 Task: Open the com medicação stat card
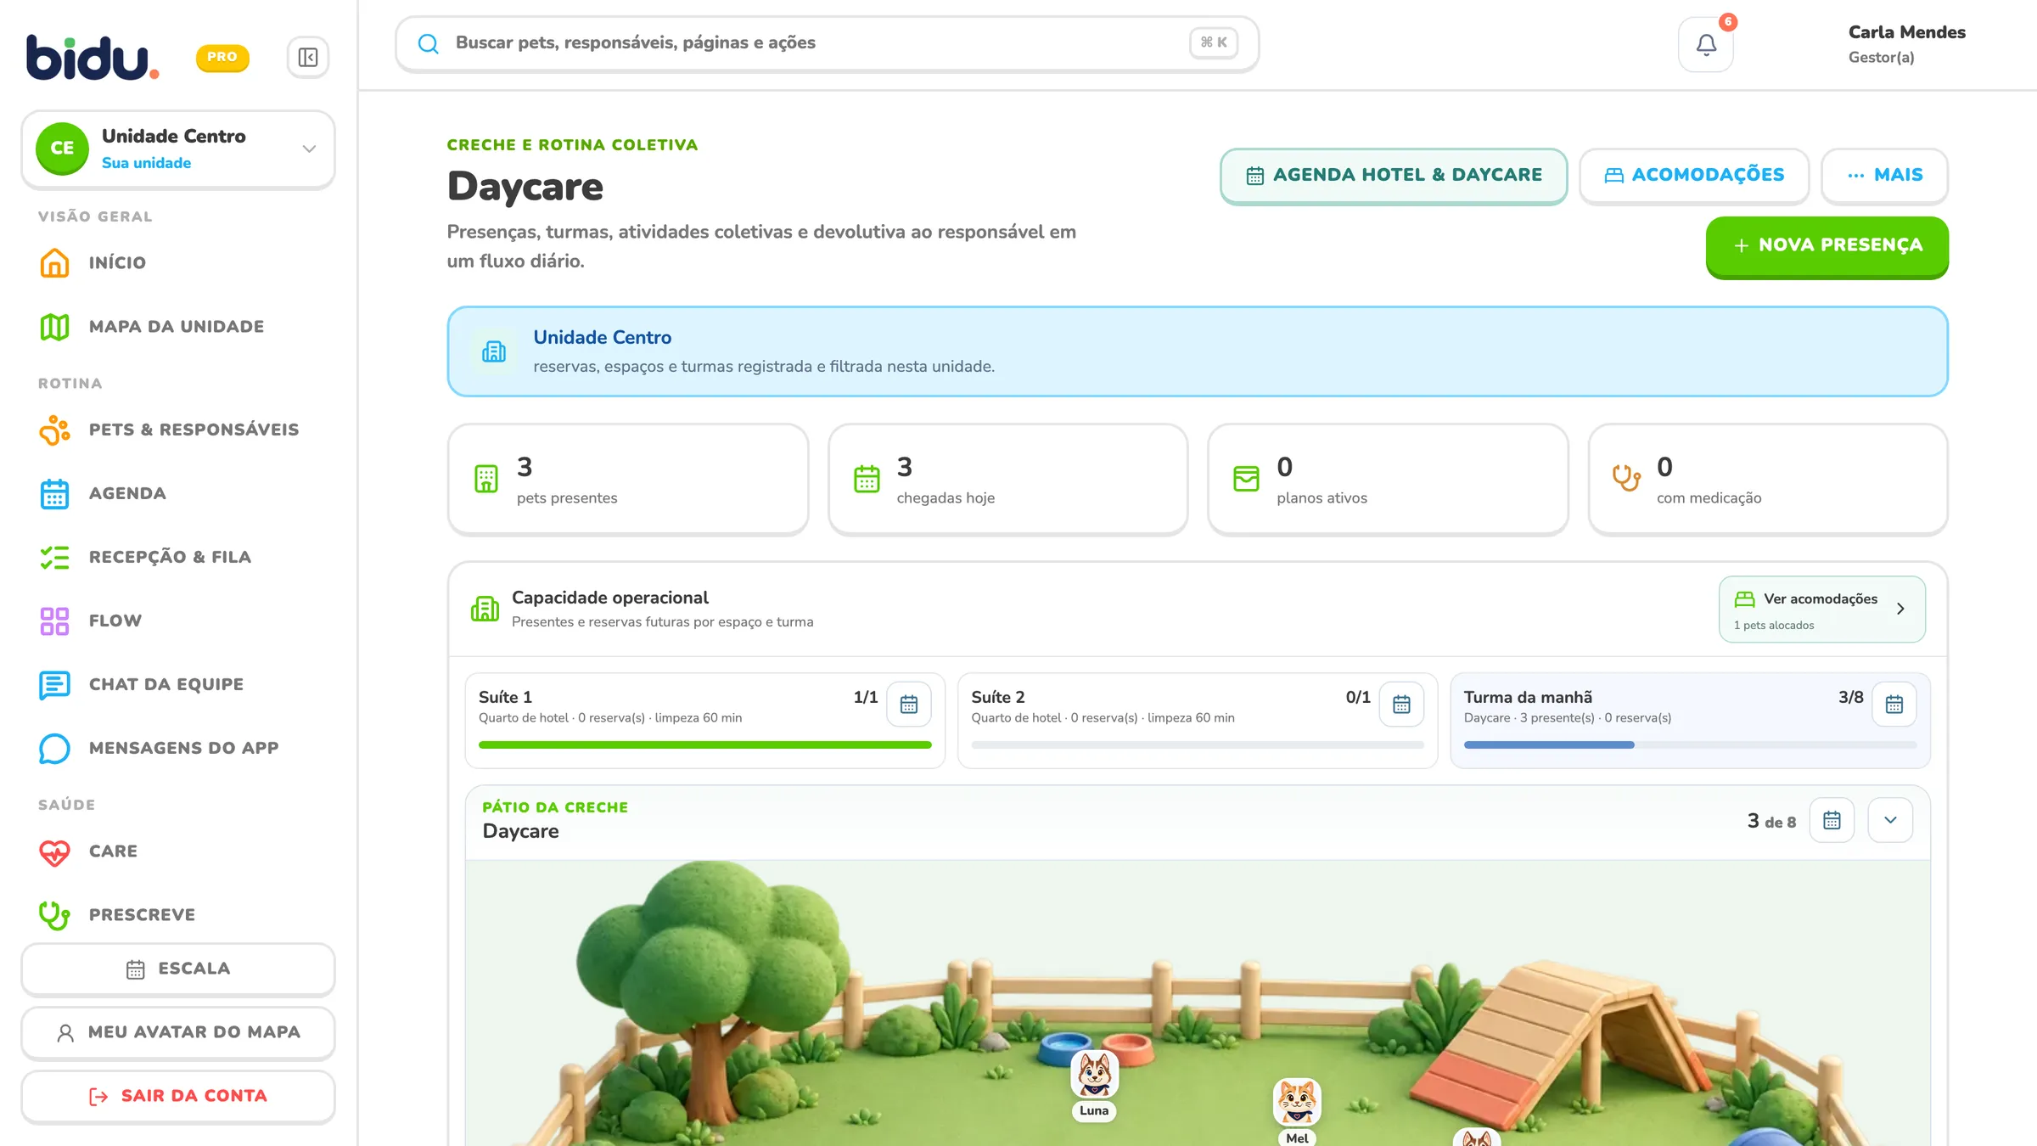pyautogui.click(x=1768, y=480)
